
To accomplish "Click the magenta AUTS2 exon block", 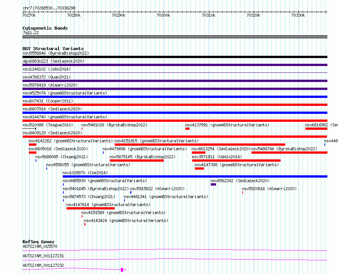I will 122,270.
